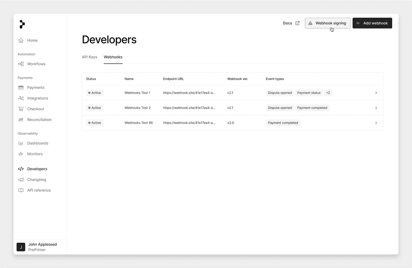Go to Monitors in the sidebar
Viewport: 412px width, 268px height.
[35, 154]
